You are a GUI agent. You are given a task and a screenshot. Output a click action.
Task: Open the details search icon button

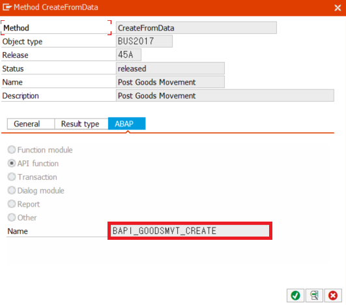coord(314,295)
